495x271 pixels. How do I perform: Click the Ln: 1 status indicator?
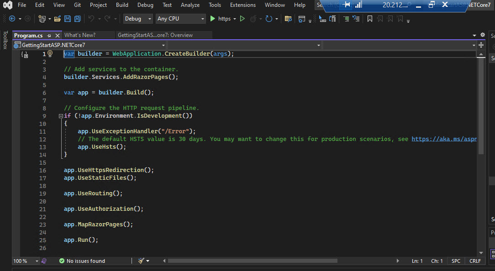417,261
